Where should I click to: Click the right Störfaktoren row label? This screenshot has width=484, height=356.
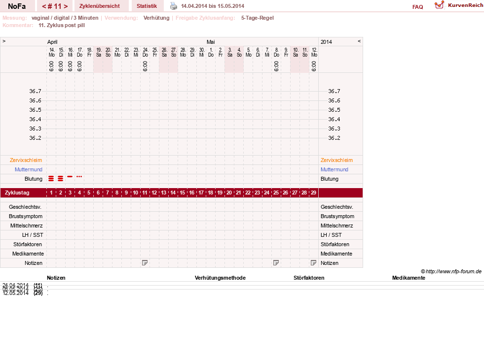(335, 244)
